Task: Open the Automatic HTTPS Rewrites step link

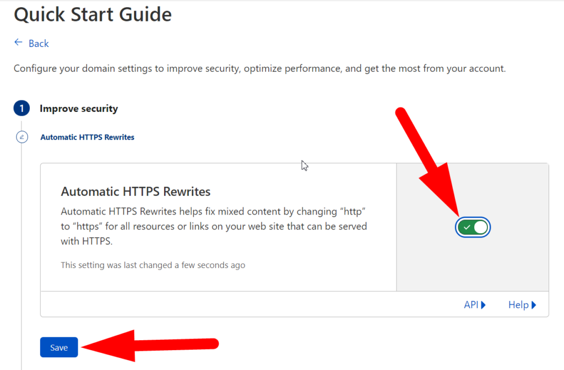Action: click(x=87, y=137)
